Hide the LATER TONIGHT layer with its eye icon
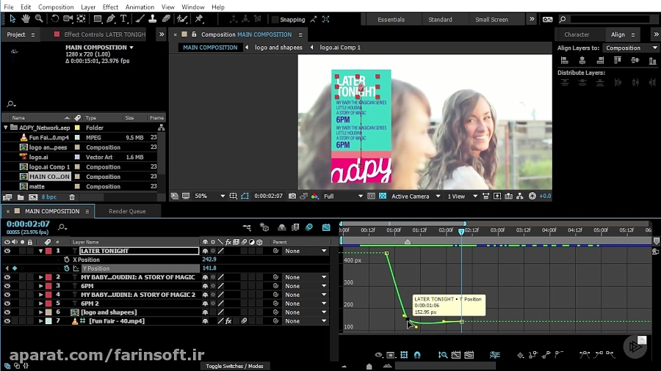 (7, 251)
